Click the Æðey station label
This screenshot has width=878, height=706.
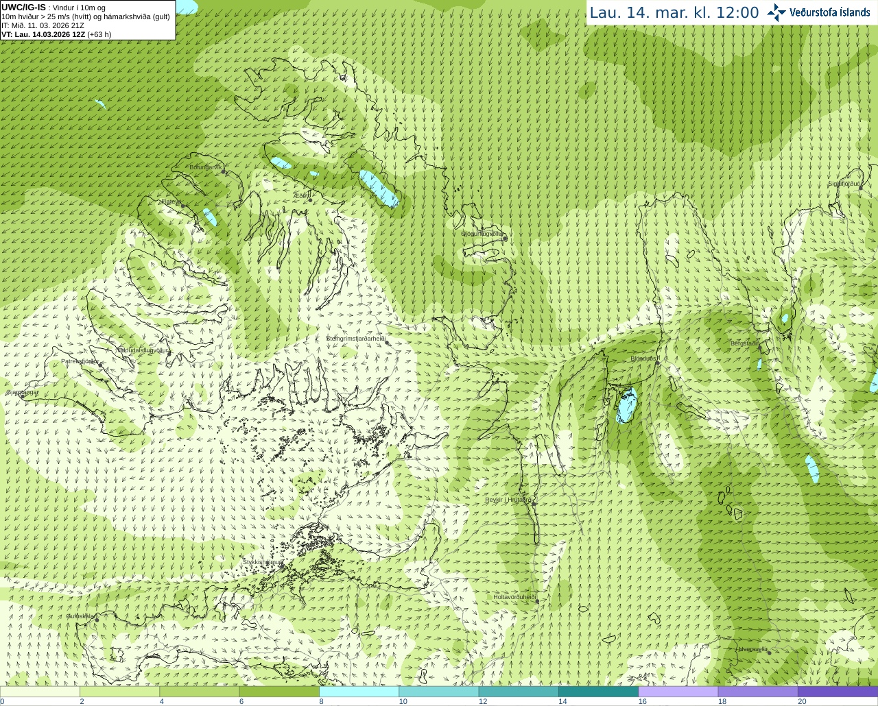point(301,196)
